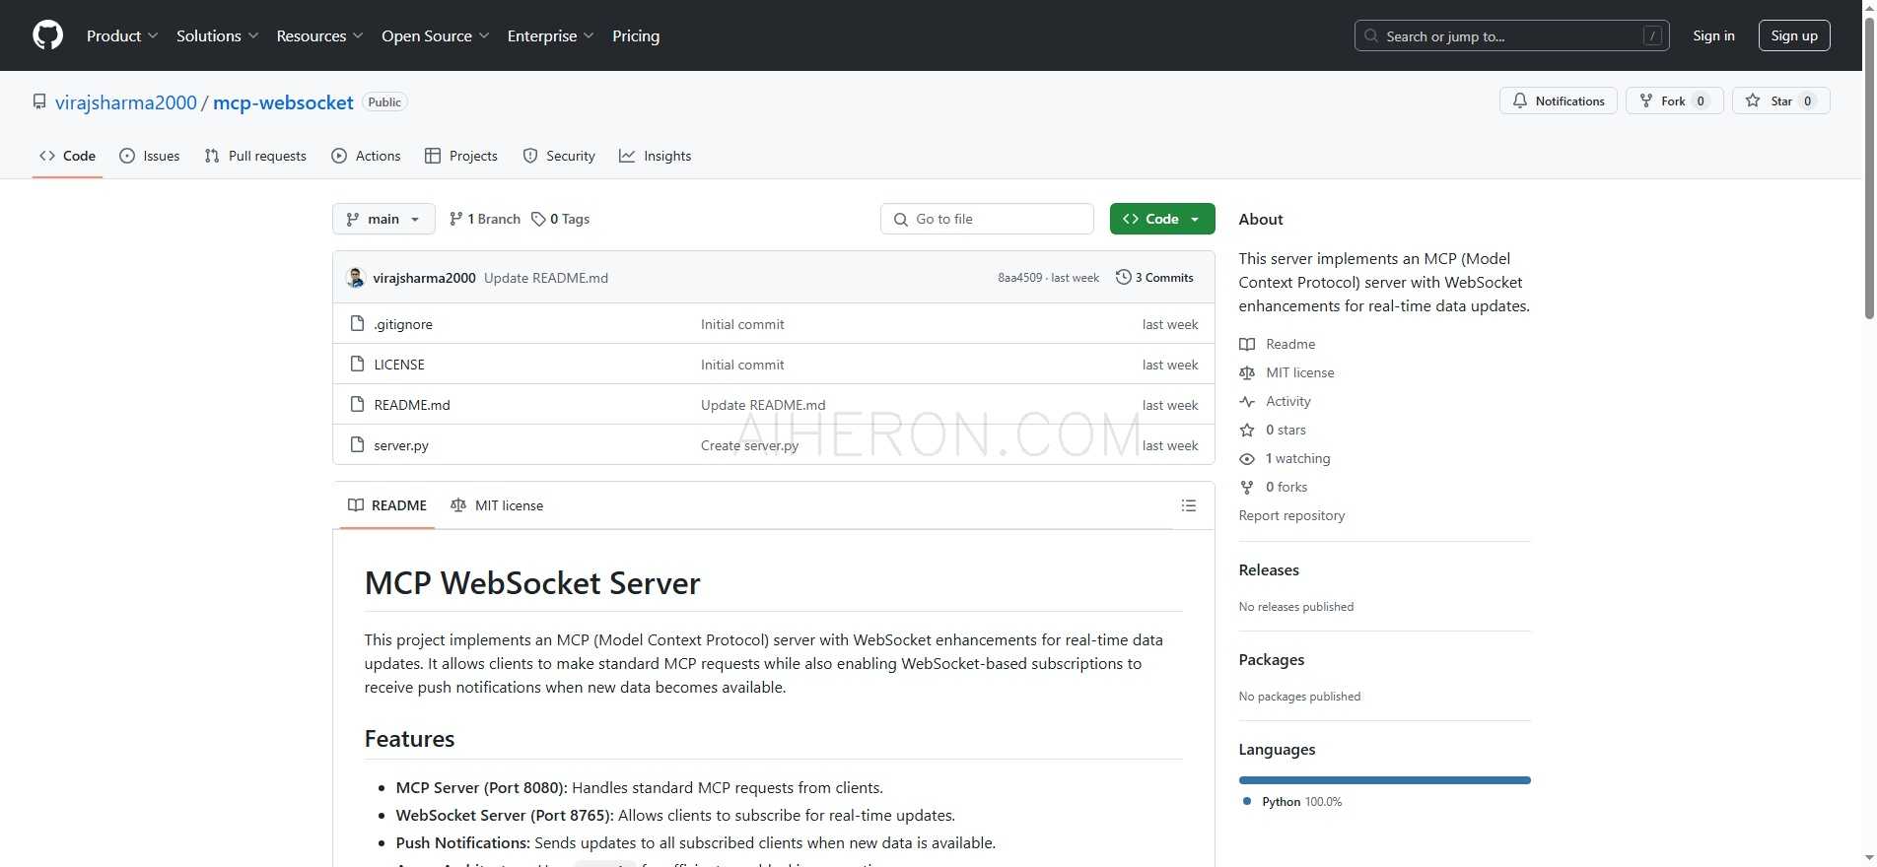Viewport: 1877px width, 867px height.
Task: Select the README tab in file viewer
Action: point(387,505)
